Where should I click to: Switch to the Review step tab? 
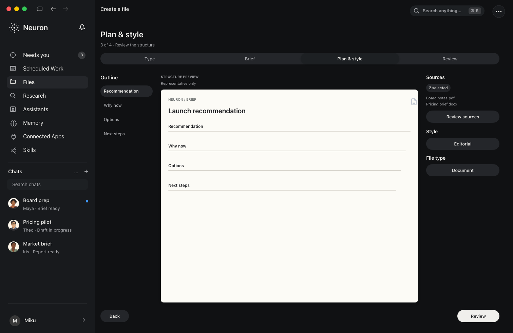pyautogui.click(x=450, y=59)
